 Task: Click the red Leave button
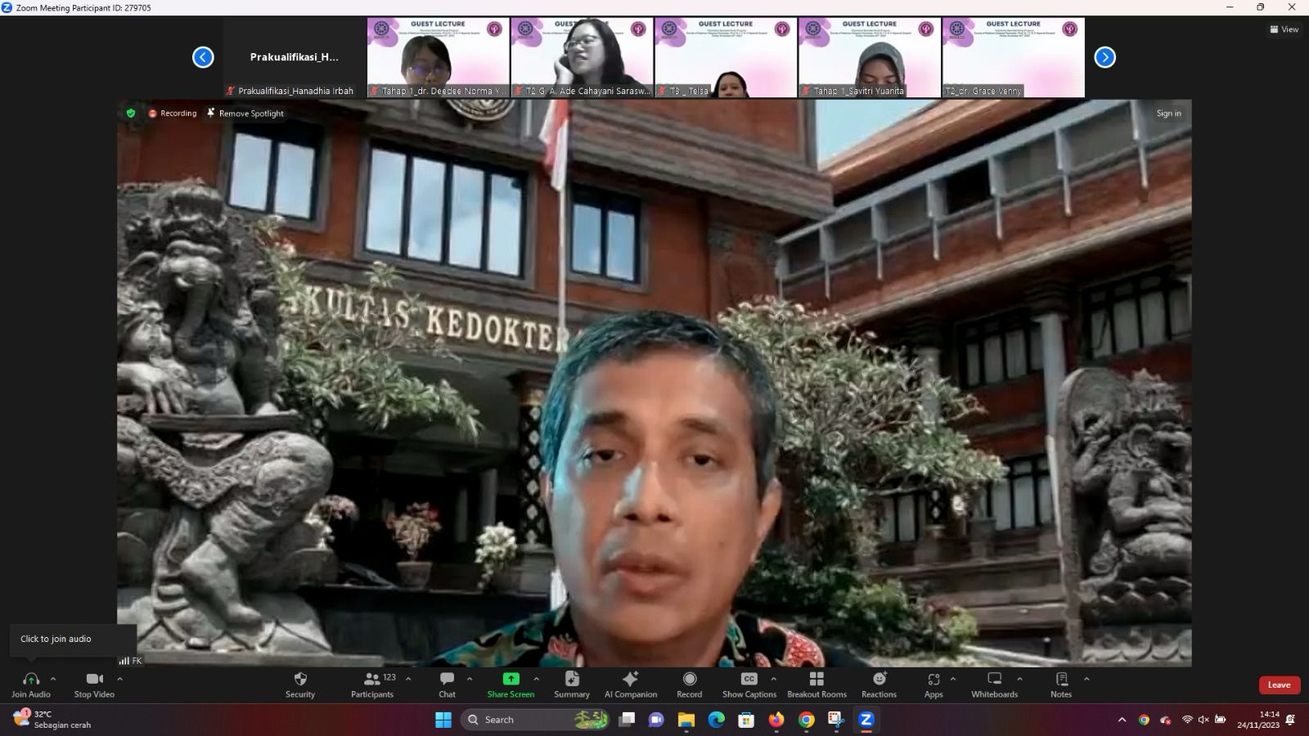pyautogui.click(x=1279, y=685)
